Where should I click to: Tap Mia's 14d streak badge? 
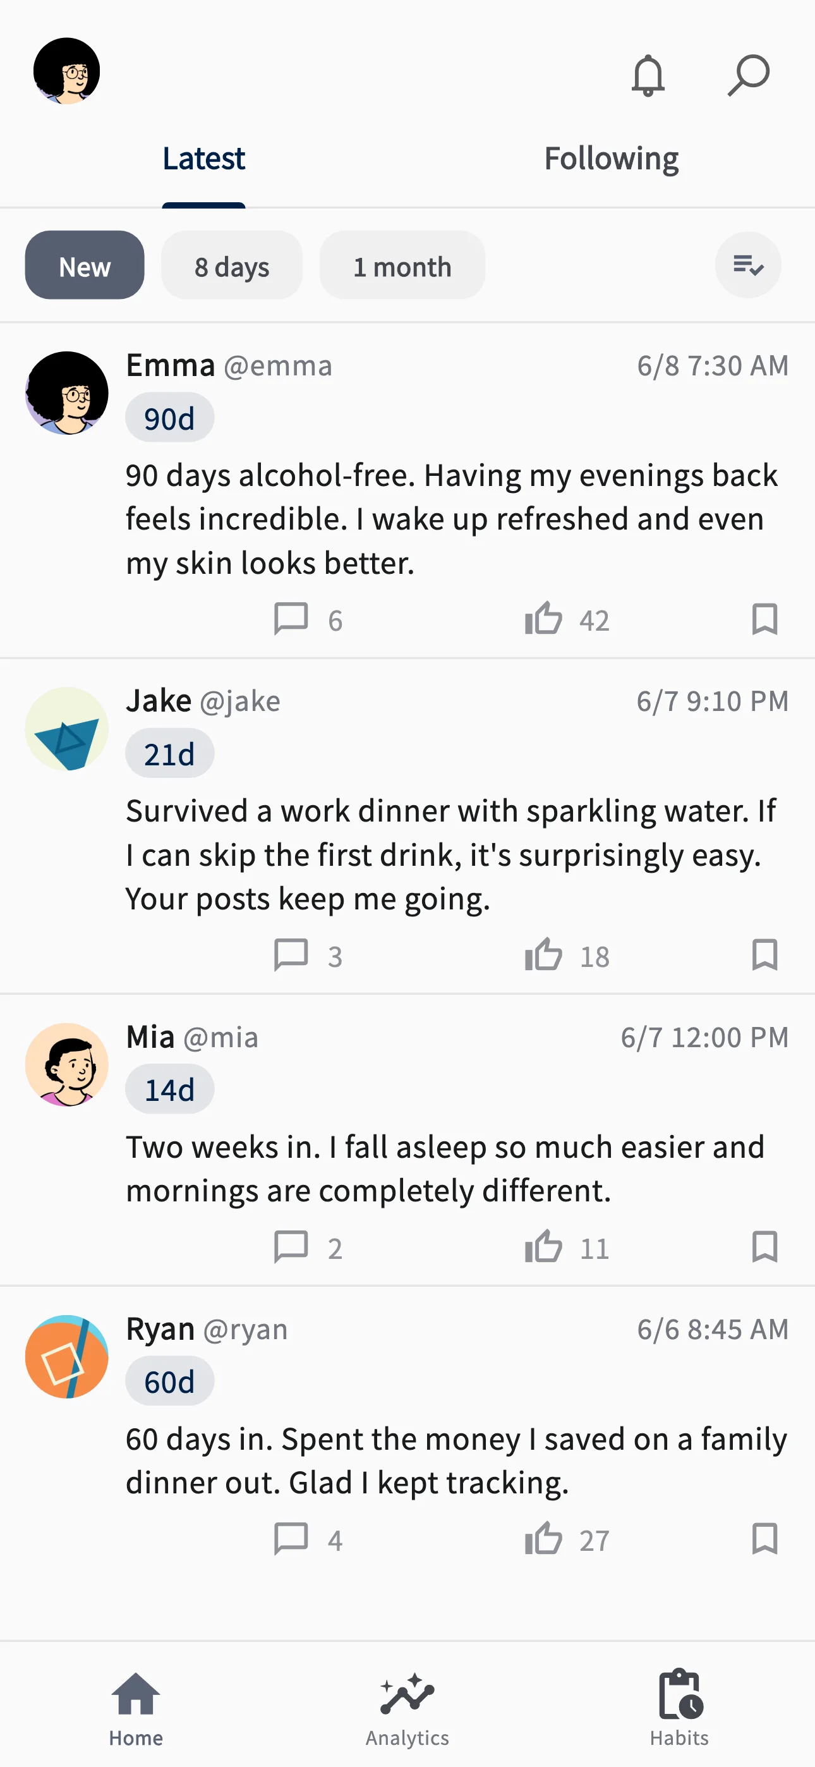pos(169,1090)
